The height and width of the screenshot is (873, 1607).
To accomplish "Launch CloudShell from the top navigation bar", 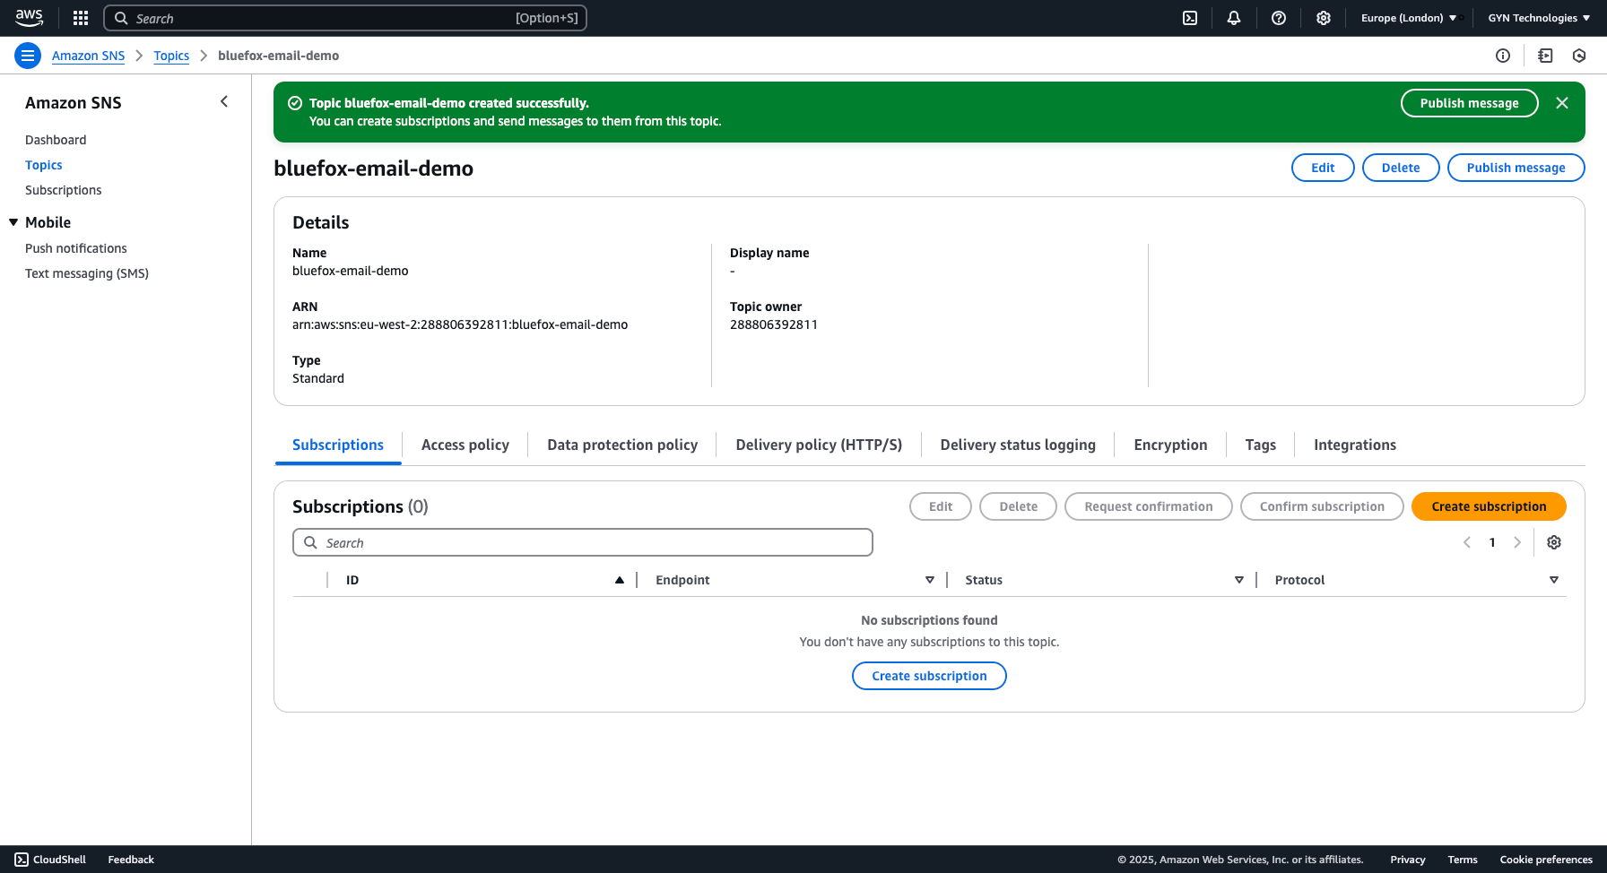I will pos(1189,17).
